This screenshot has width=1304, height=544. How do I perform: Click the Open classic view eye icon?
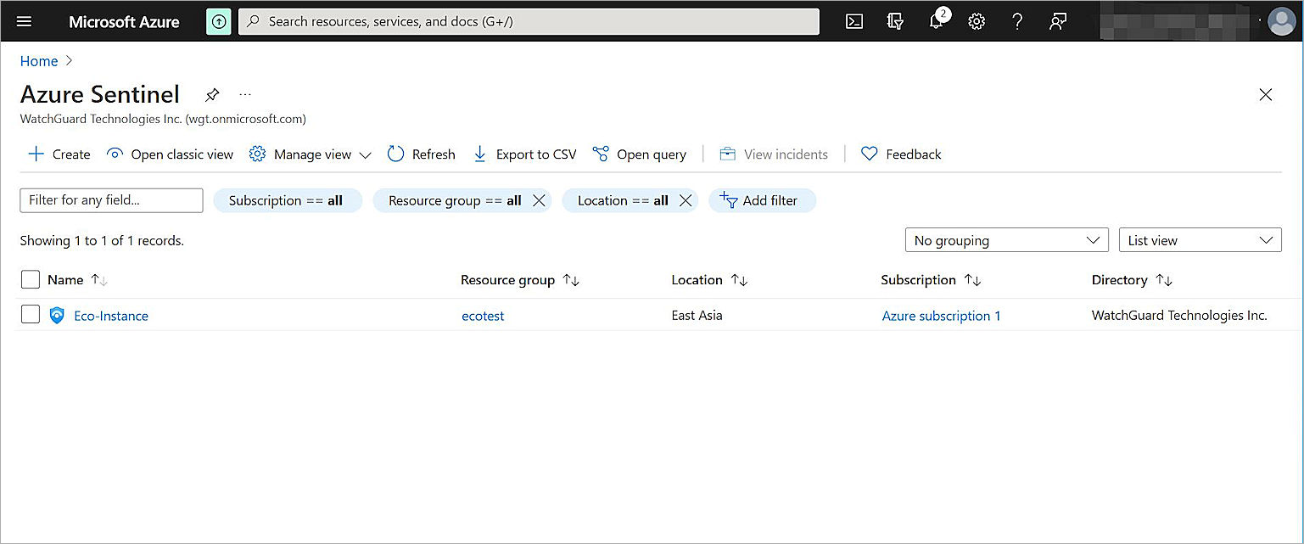(115, 154)
